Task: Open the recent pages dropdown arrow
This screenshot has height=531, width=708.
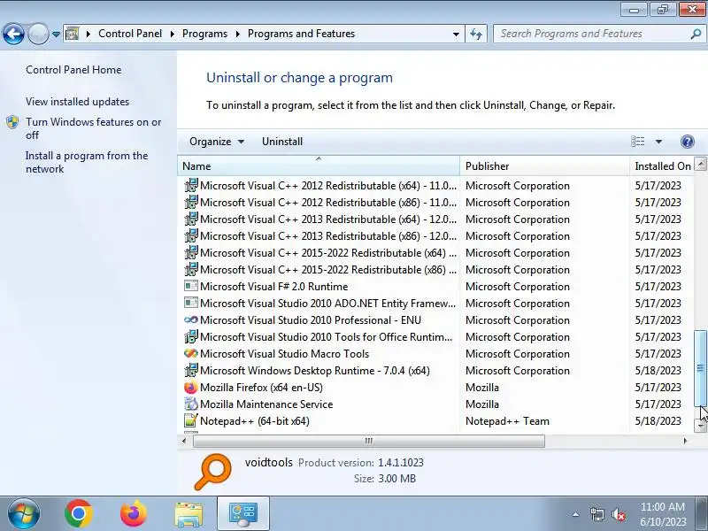Action: pyautogui.click(x=56, y=34)
